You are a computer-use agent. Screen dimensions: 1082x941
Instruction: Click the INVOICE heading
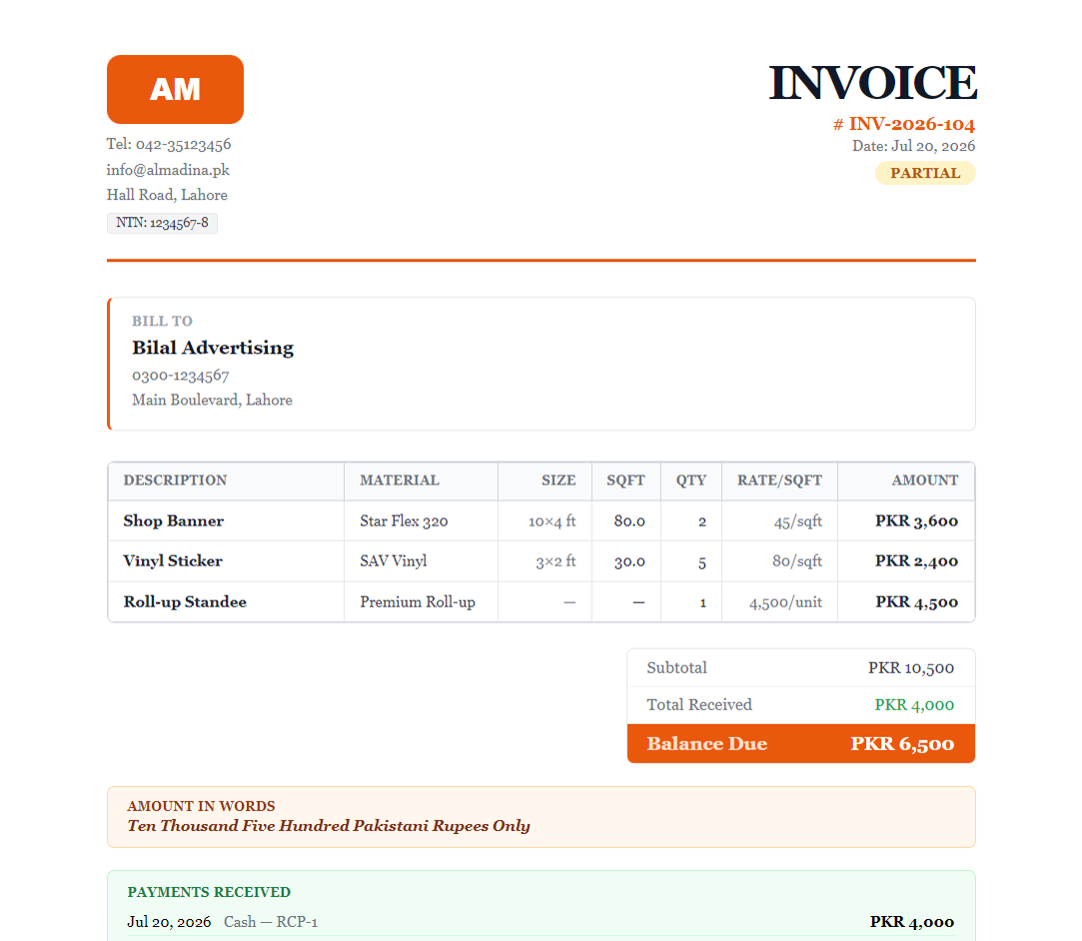tap(872, 83)
